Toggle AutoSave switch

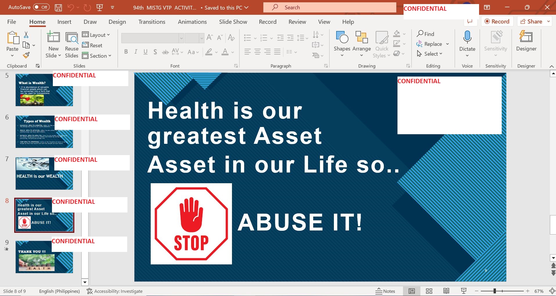[x=41, y=7]
